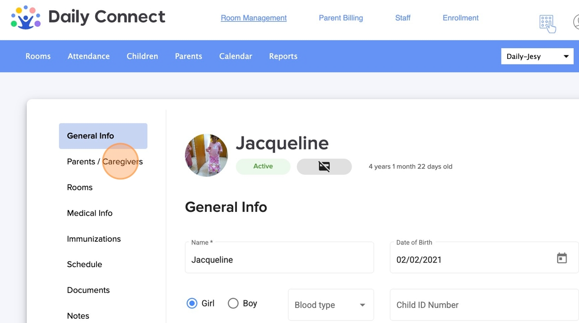
Task: Click the Enrollment link
Action: [461, 18]
